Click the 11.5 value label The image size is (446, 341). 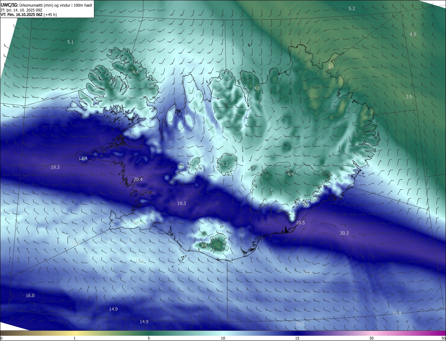[x=300, y=324]
